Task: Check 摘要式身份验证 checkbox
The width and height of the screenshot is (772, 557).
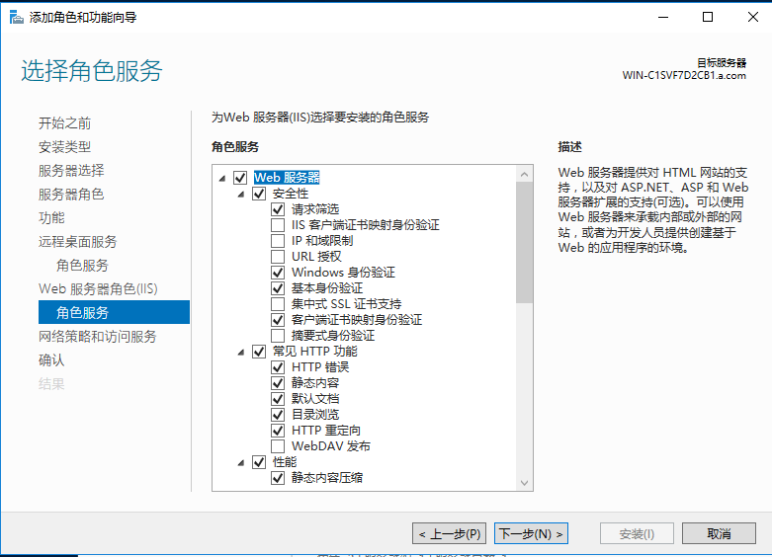Action: tap(278, 336)
